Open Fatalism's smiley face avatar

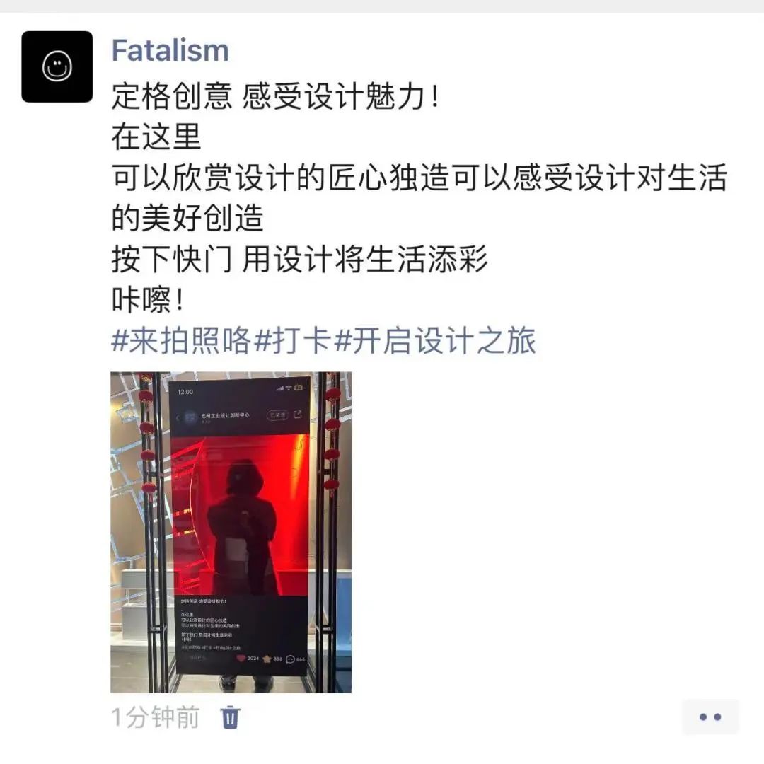coord(57,66)
